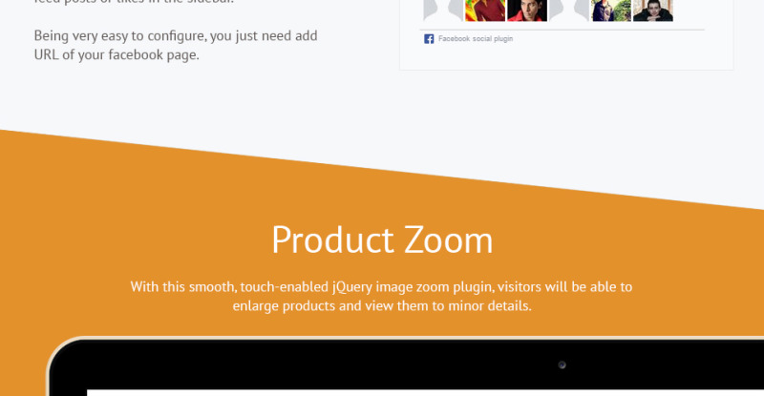Click the divider line above Facebook social plugin
The height and width of the screenshot is (396, 764).
click(563, 30)
